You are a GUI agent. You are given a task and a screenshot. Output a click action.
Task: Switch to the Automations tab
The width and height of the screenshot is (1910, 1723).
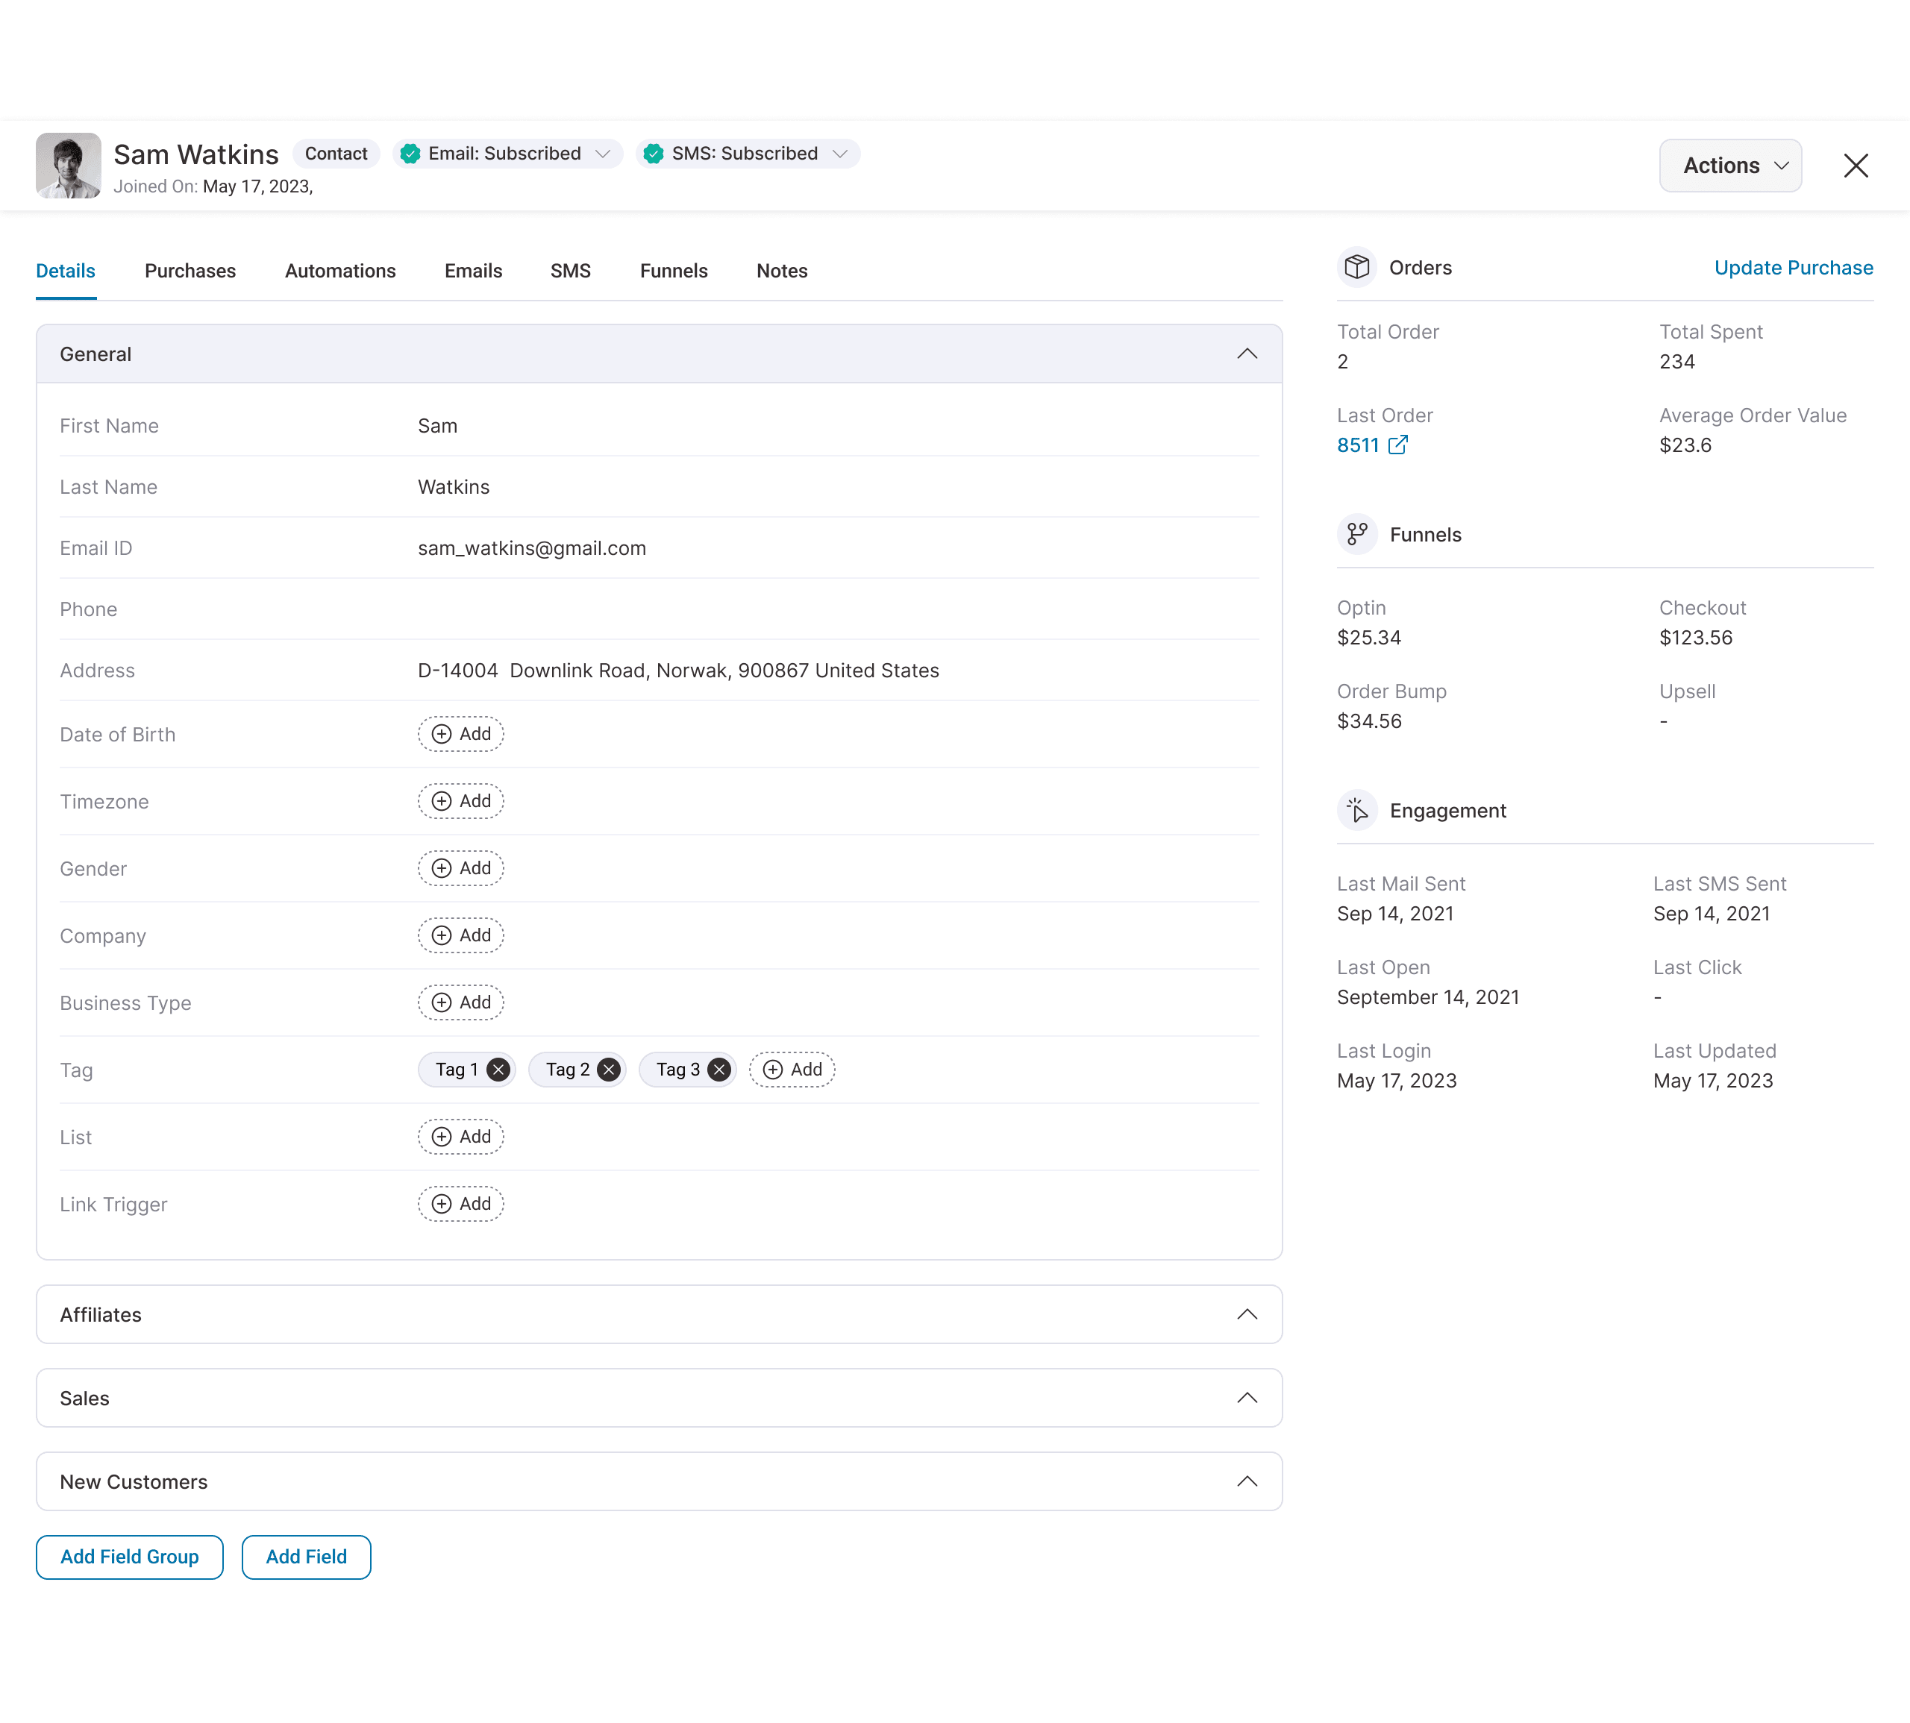click(x=340, y=271)
